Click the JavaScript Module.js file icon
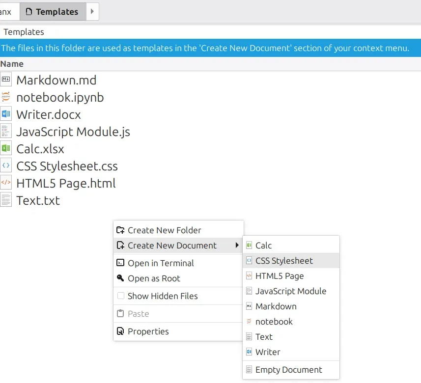Viewport: 421px width, 383px height. click(6, 132)
